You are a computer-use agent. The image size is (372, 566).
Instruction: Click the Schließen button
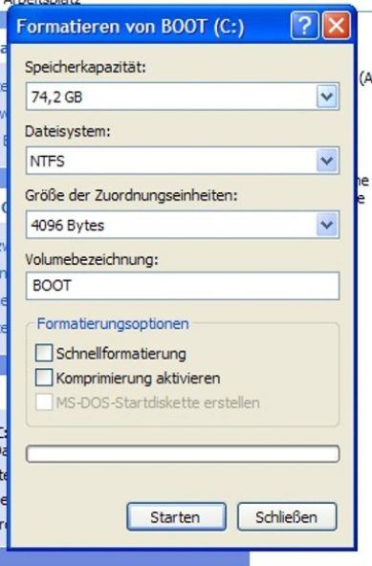287,517
